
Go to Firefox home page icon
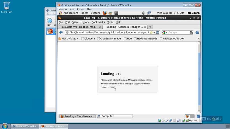[x=197, y=32]
